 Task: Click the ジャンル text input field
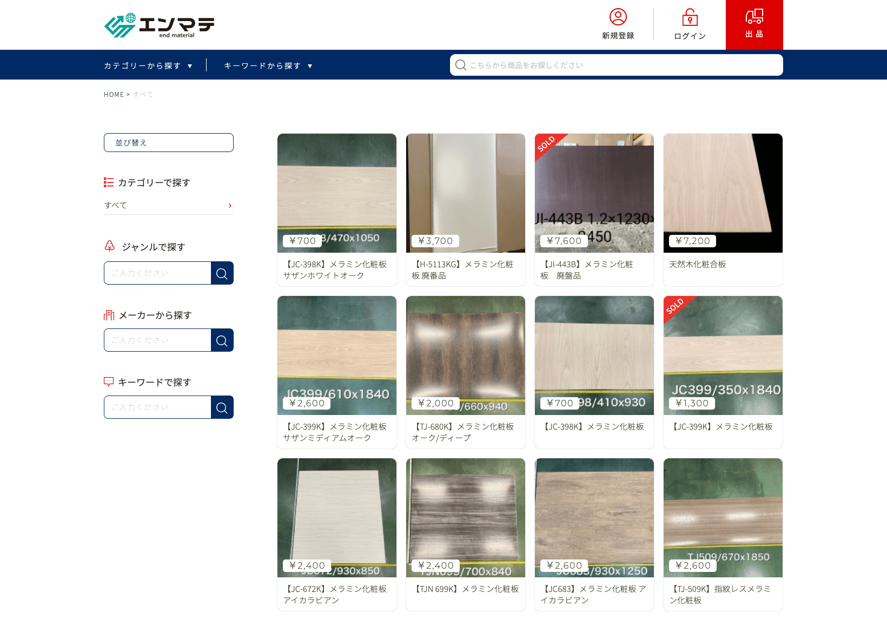[x=157, y=273]
